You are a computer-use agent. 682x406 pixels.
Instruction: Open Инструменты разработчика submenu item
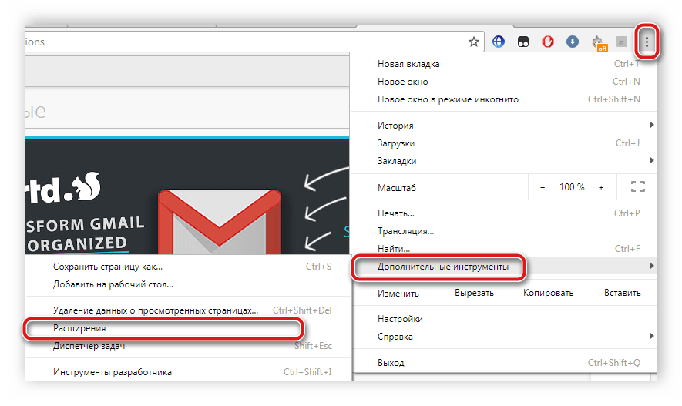(x=188, y=372)
